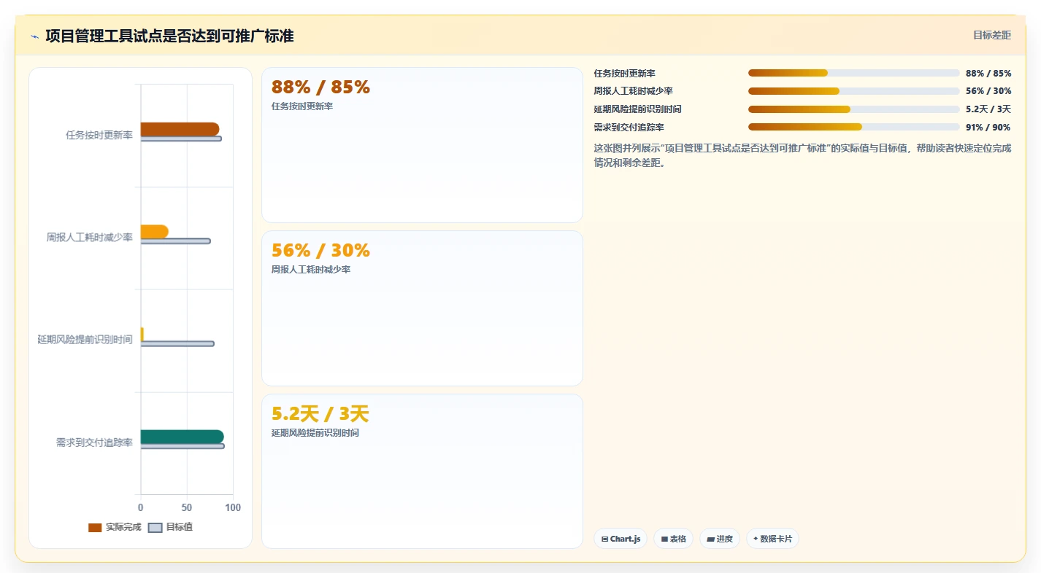The width and height of the screenshot is (1041, 573).
Task: Click the gray target bar for 需求到交付追踪率
Action: [x=183, y=446]
